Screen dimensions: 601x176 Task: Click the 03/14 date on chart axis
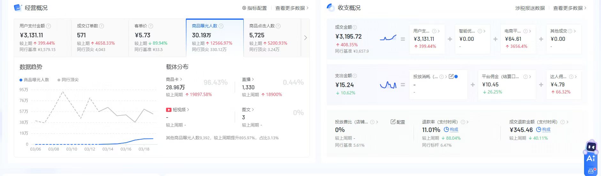[108, 149]
